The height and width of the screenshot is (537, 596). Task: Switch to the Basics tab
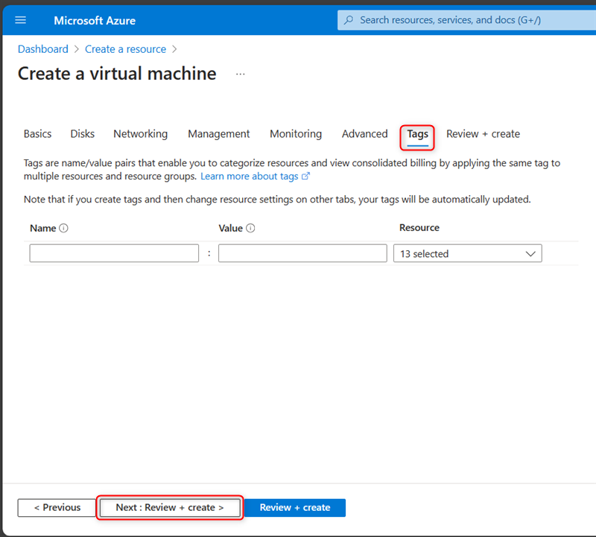click(x=37, y=134)
